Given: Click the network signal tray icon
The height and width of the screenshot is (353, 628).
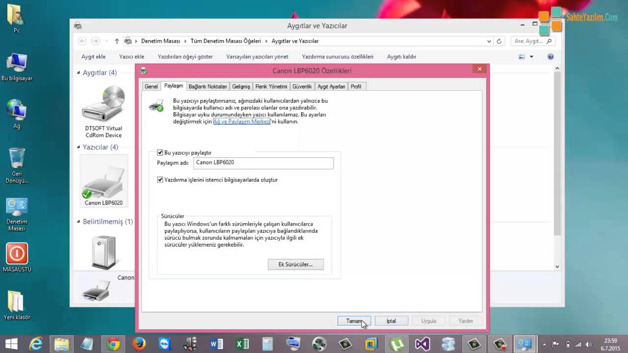Looking at the screenshot, I should [x=578, y=344].
